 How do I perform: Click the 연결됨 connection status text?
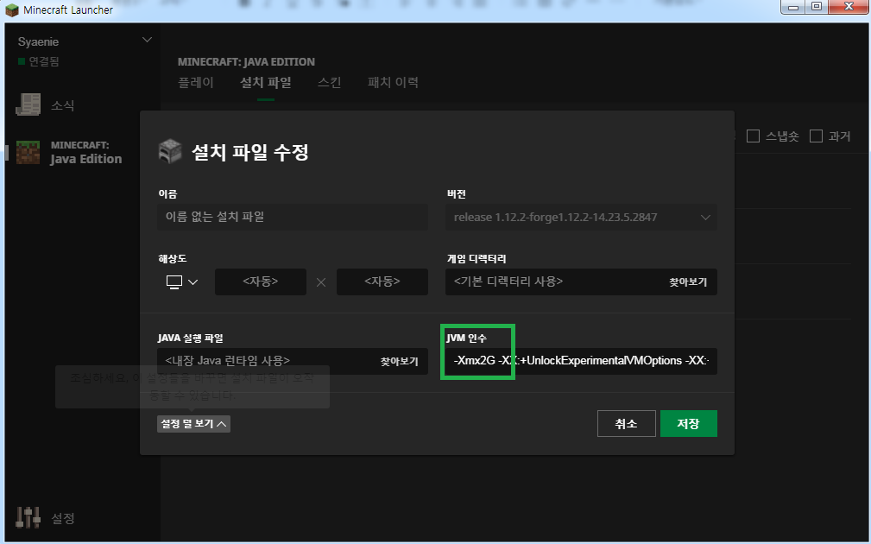[x=44, y=61]
